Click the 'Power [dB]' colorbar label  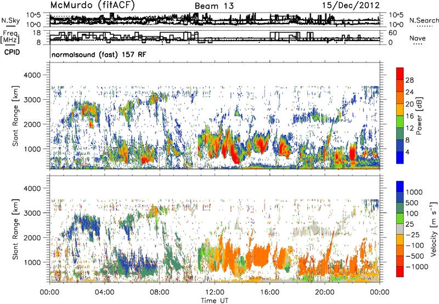419,116
